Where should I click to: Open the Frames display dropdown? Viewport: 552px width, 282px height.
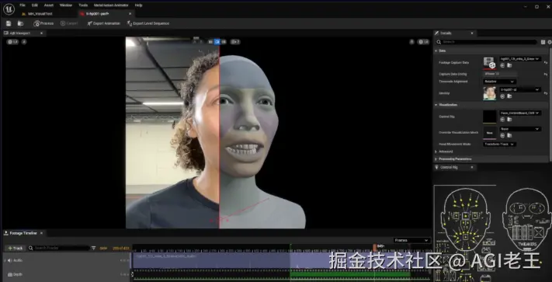[412, 240]
